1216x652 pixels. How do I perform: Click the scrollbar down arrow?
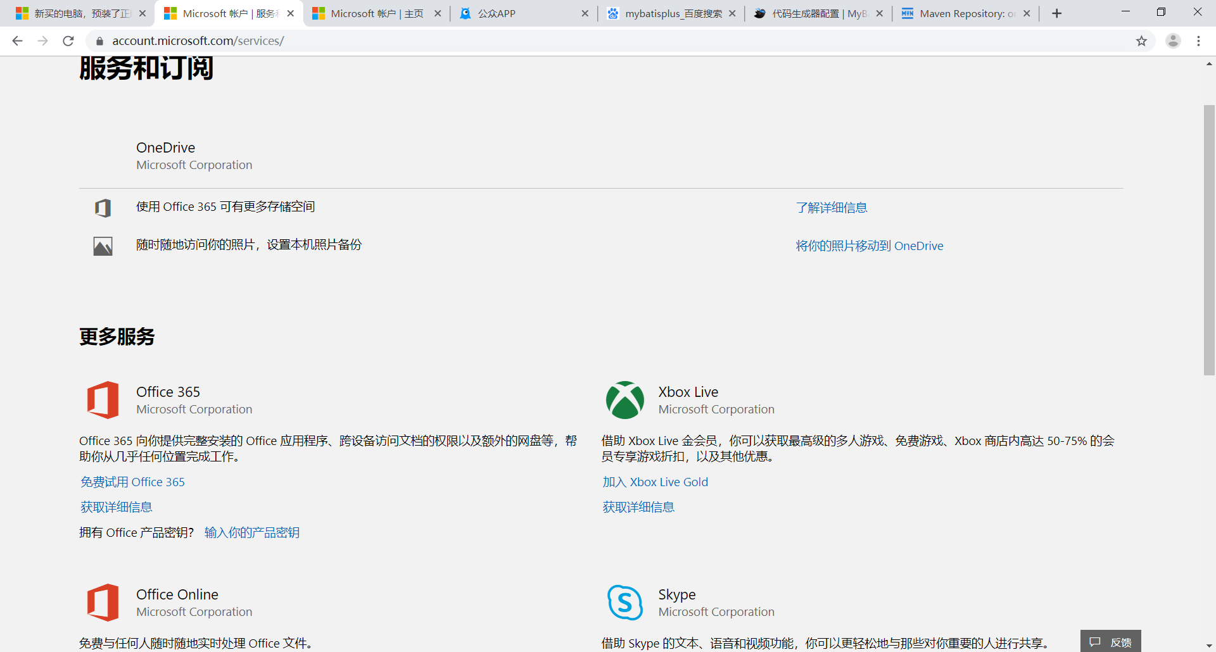pos(1209,646)
